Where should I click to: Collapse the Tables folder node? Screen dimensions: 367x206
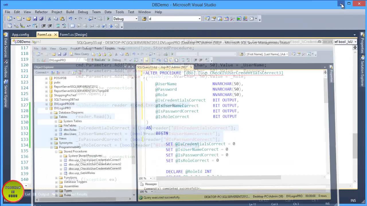[51, 117]
